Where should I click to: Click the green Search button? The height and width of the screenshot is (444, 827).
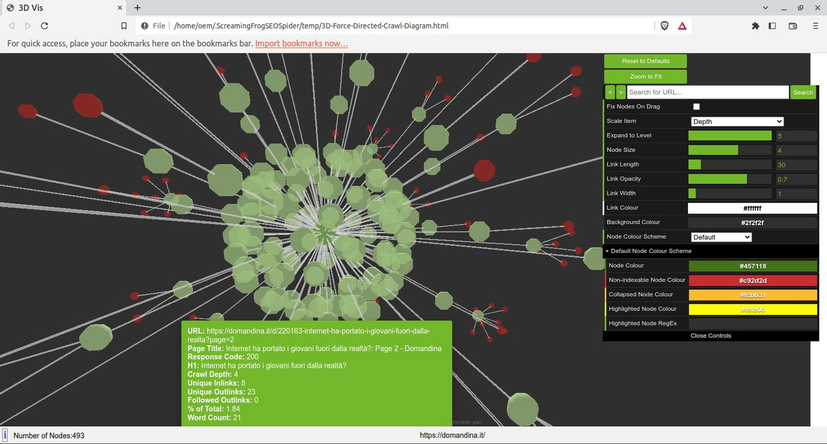pyautogui.click(x=803, y=92)
